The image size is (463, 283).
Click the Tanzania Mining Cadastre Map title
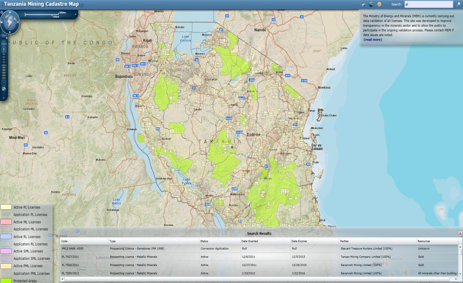(x=41, y=4)
